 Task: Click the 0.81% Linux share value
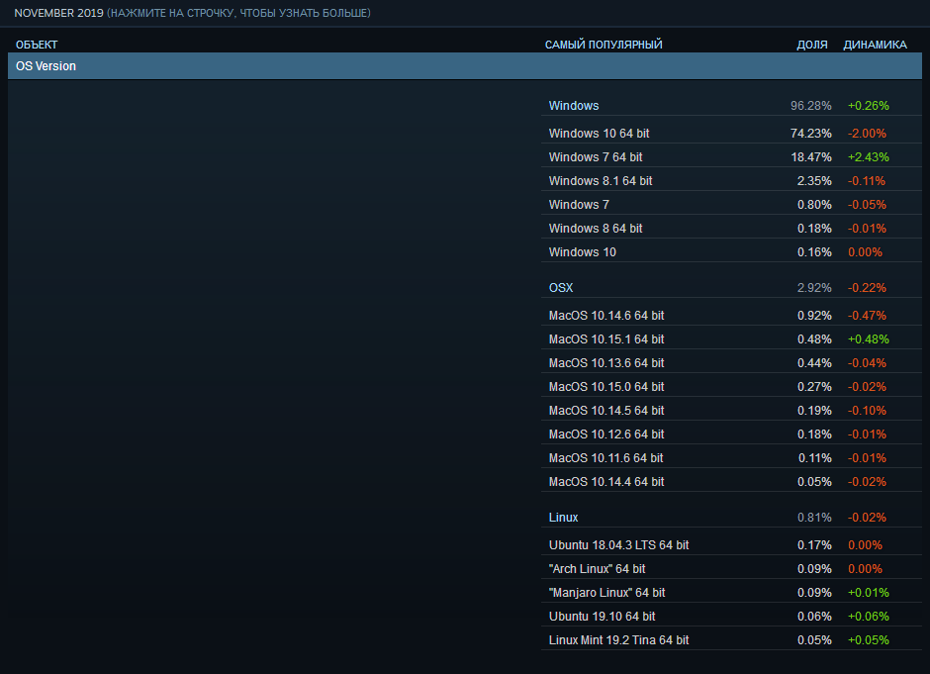[814, 518]
